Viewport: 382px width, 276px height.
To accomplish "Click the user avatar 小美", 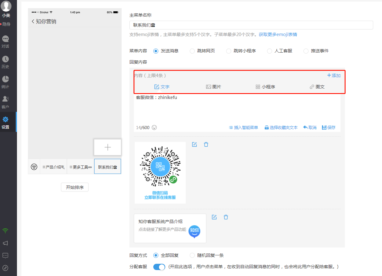I will [6, 6].
